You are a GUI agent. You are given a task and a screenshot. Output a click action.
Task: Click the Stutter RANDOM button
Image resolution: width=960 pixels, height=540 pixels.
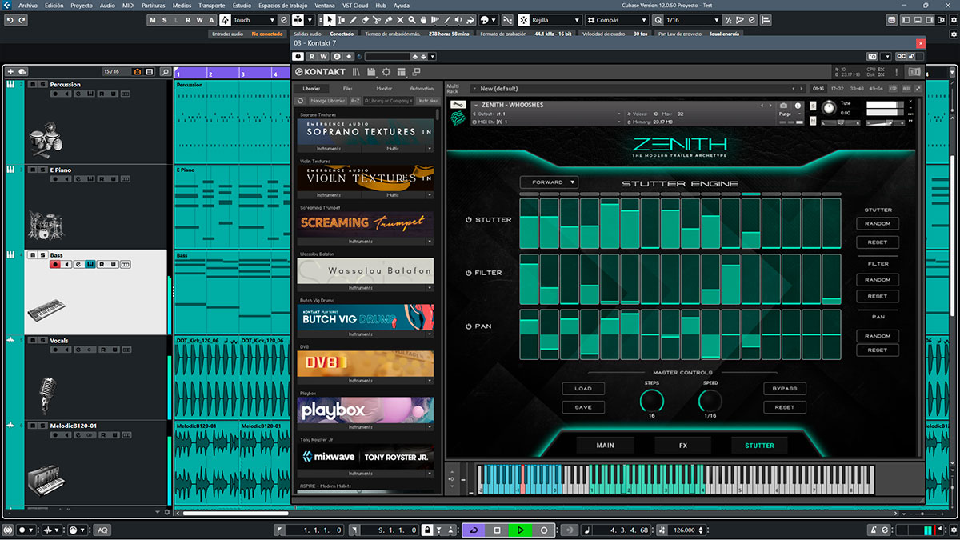(878, 224)
